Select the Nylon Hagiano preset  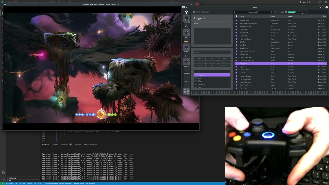281,82
